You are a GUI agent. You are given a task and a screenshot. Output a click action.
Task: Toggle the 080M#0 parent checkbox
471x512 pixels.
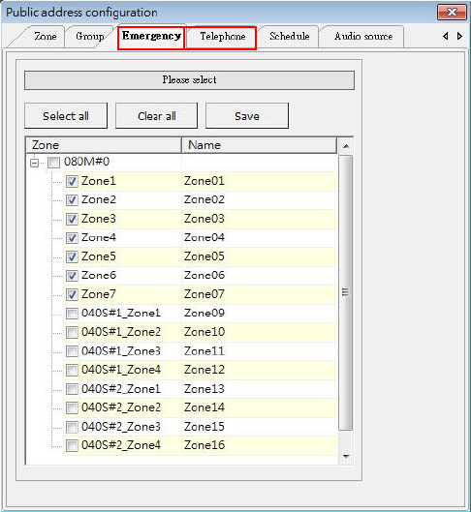coord(53,162)
